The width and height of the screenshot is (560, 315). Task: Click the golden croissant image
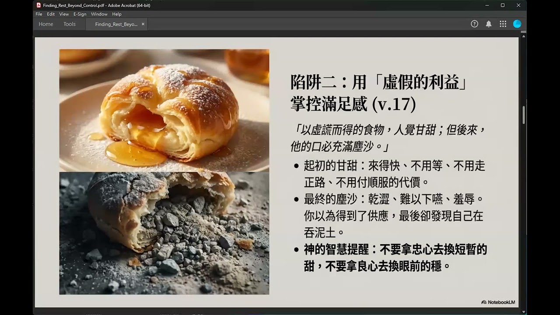(164, 110)
